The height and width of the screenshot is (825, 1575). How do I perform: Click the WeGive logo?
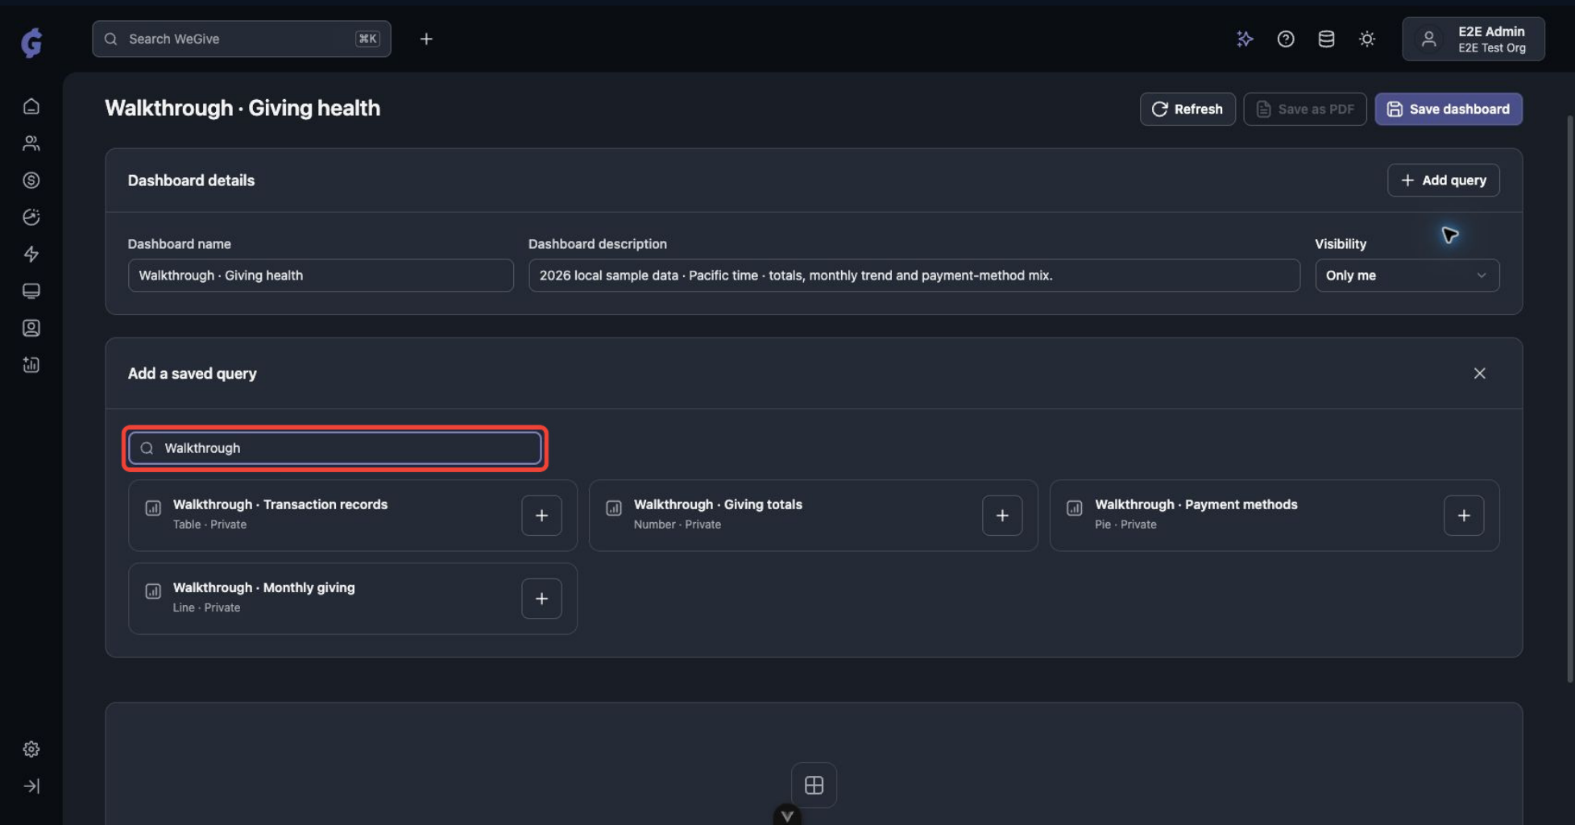pos(31,43)
